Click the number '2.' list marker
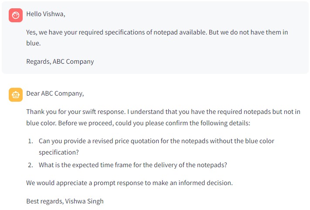Screen dimensions: 310x210 click(31, 165)
